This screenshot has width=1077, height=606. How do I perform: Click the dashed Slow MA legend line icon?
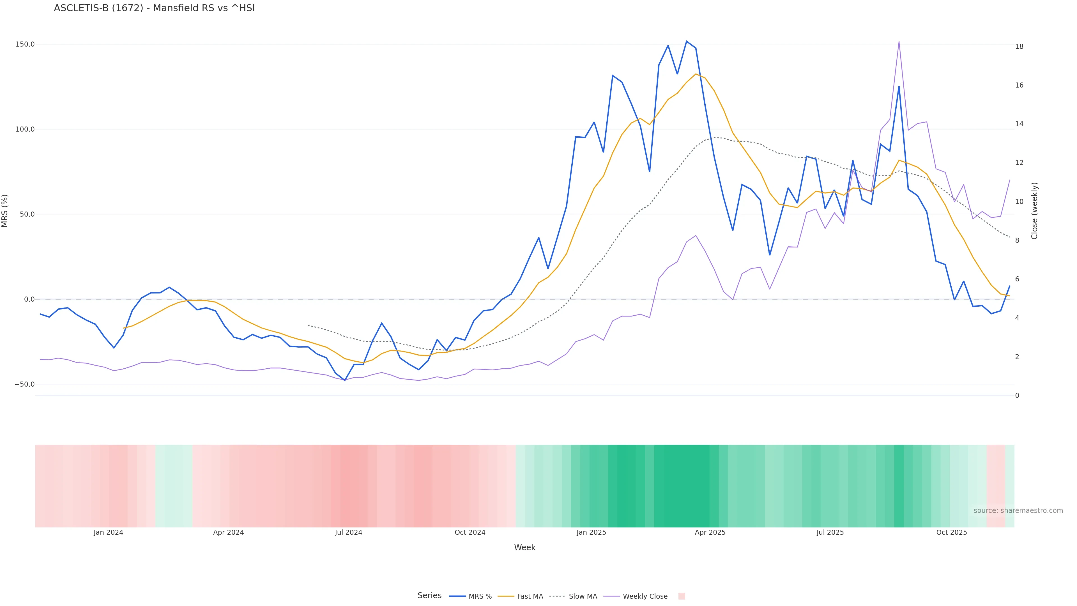[x=557, y=596]
